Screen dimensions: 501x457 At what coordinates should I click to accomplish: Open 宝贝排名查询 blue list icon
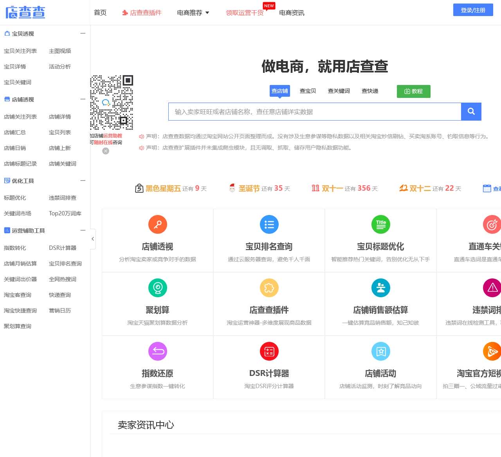(269, 224)
